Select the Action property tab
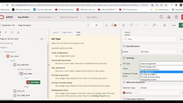 click(127, 32)
